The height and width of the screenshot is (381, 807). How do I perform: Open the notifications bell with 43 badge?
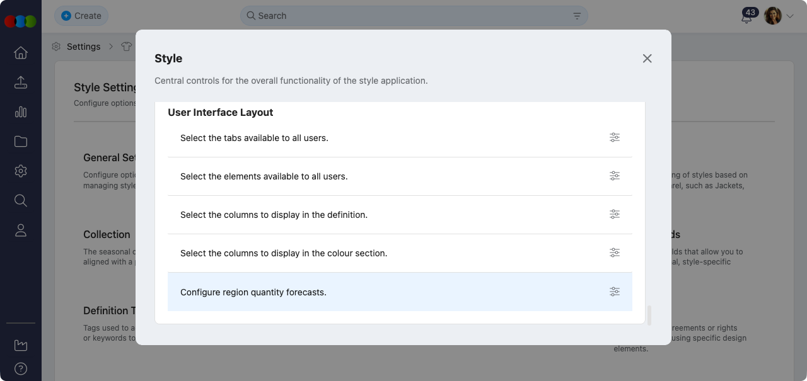point(746,17)
